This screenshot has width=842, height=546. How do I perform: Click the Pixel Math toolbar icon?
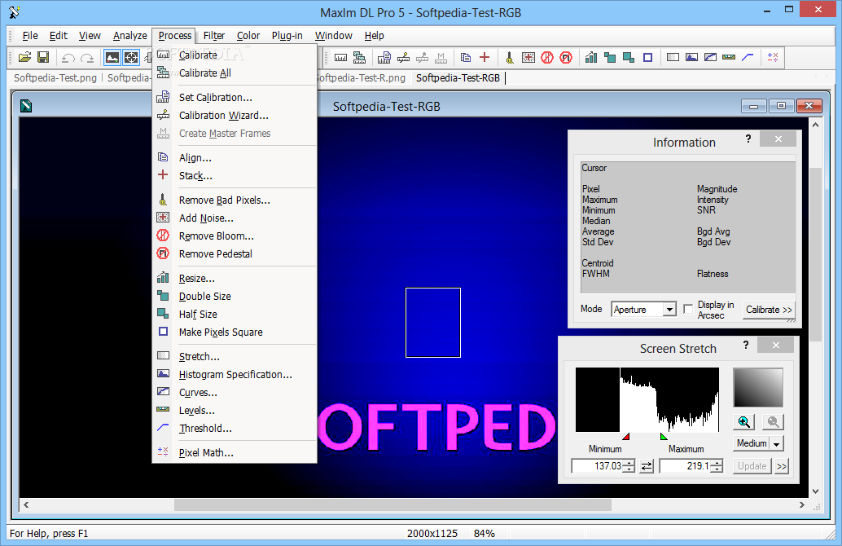click(x=773, y=57)
